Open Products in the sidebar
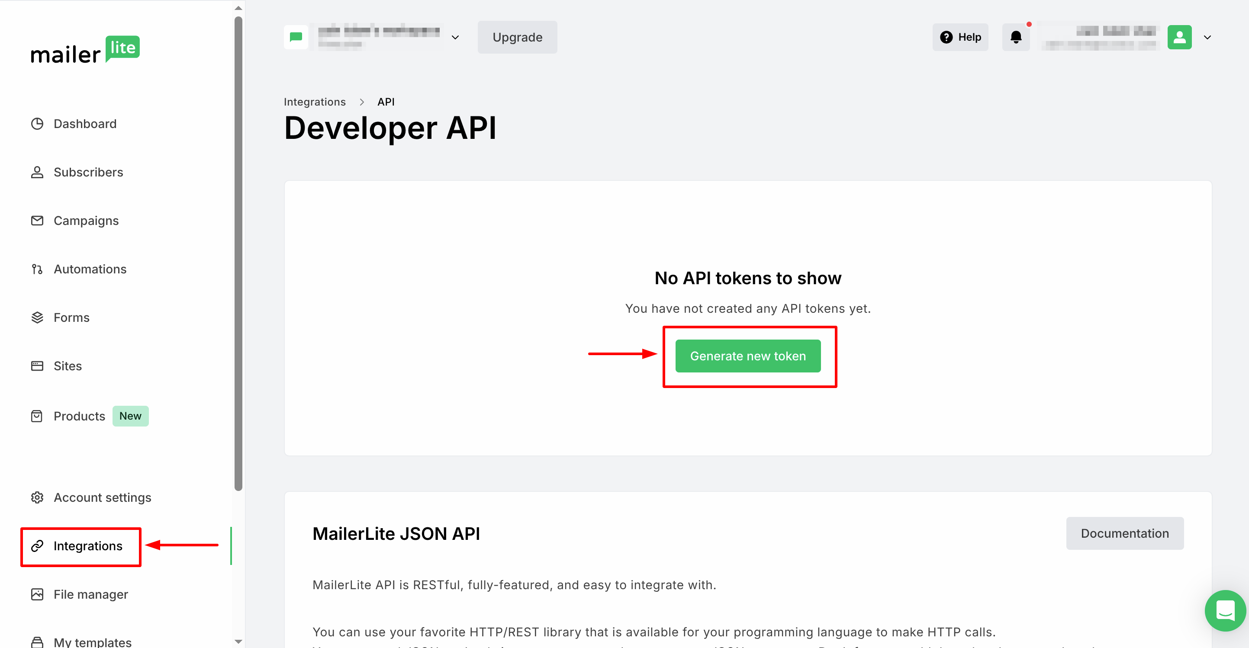This screenshot has width=1249, height=648. [x=68, y=416]
